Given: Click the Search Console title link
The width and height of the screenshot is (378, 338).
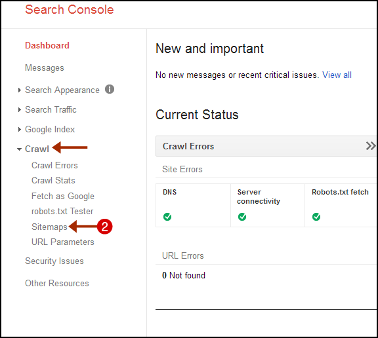Looking at the screenshot, I should pos(70,10).
